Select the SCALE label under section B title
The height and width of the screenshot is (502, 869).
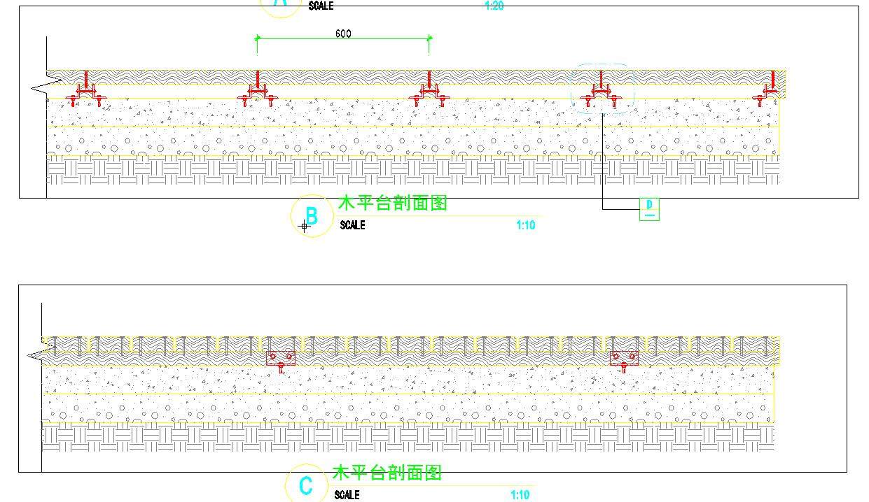[352, 225]
